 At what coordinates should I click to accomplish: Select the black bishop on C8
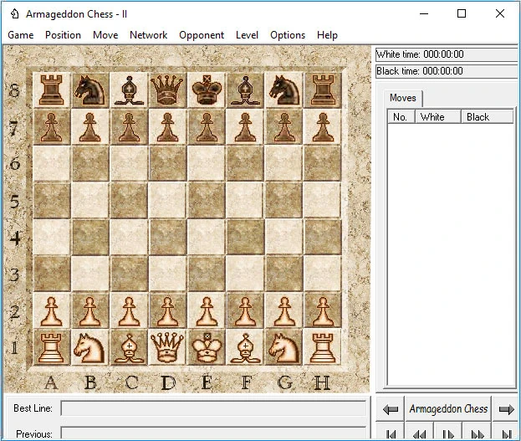[x=130, y=90]
